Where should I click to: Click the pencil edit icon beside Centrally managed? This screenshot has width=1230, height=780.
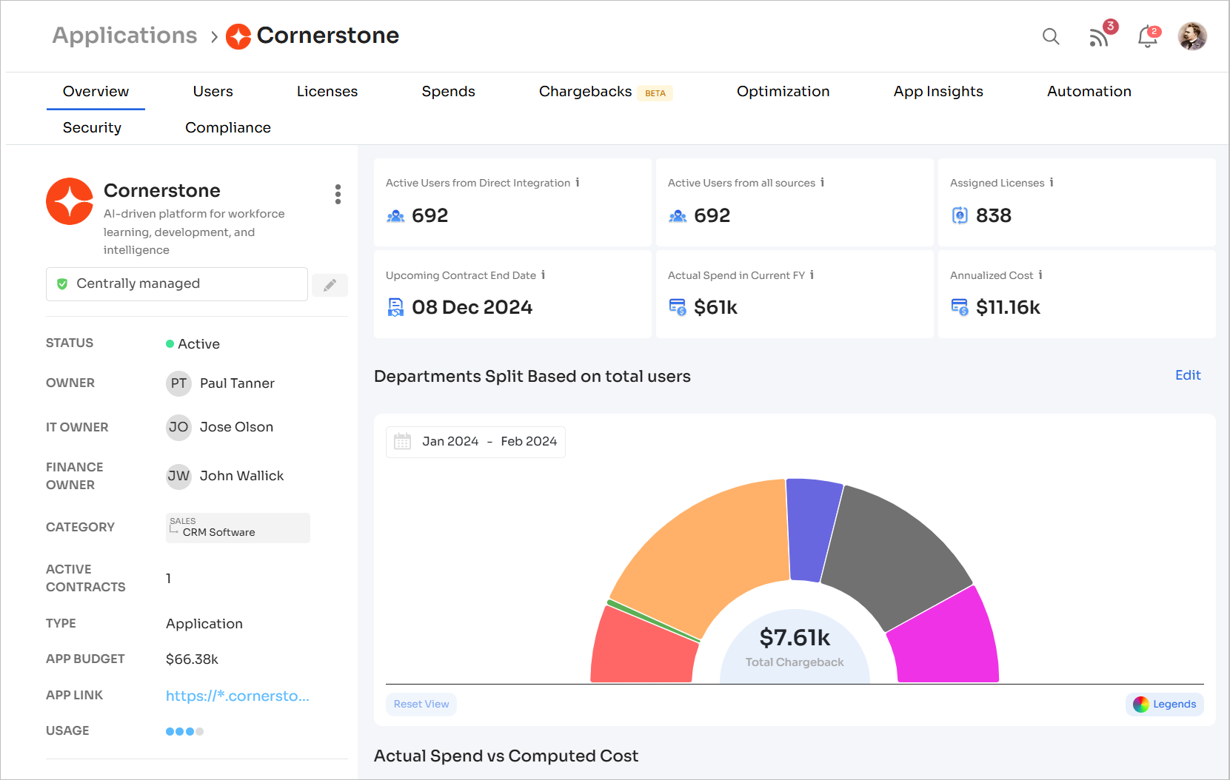coord(330,285)
